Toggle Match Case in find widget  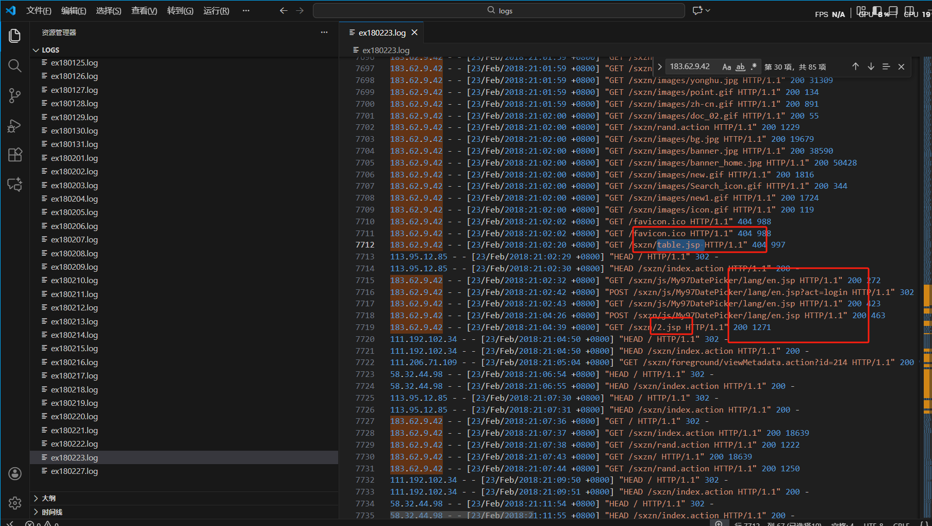point(726,67)
